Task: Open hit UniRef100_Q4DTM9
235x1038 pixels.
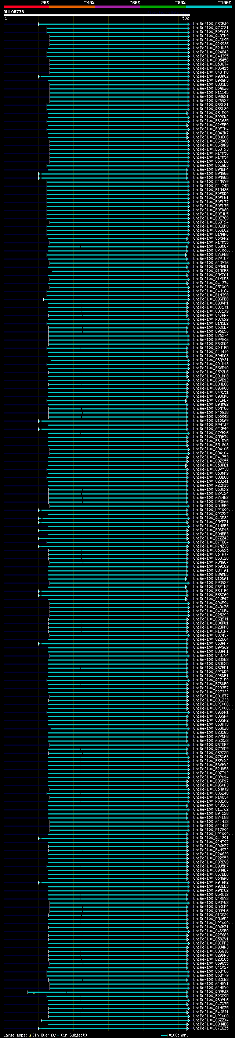Action: (x=211, y=36)
